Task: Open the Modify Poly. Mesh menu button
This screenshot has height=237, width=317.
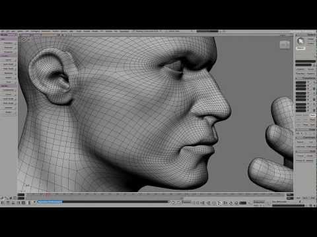Action: pos(9,103)
